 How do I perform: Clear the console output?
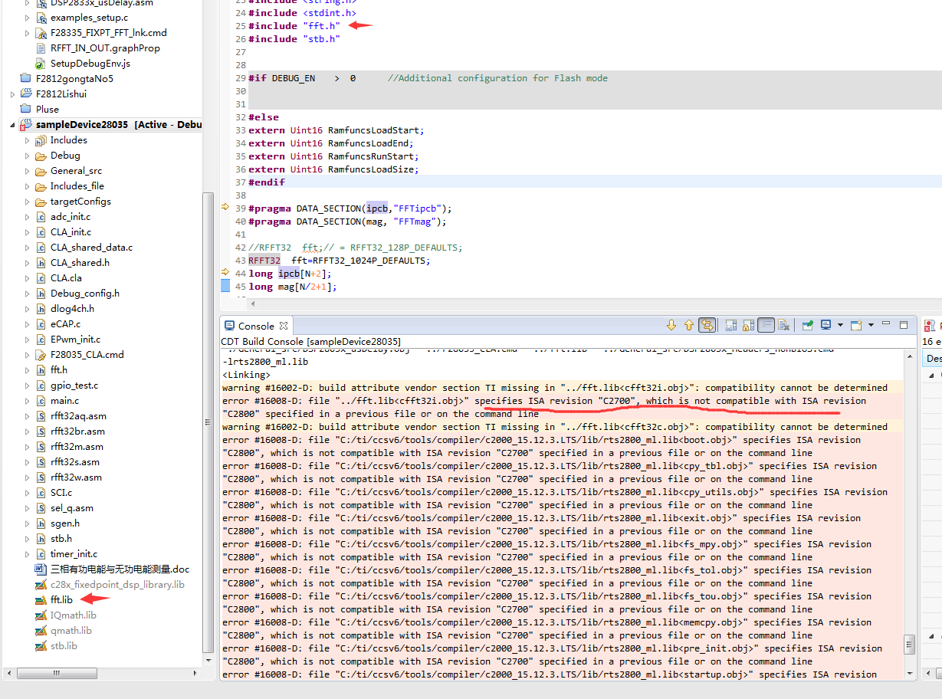784,325
